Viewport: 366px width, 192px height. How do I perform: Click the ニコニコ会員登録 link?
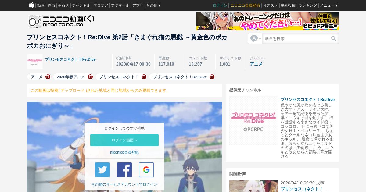pos(245,5)
